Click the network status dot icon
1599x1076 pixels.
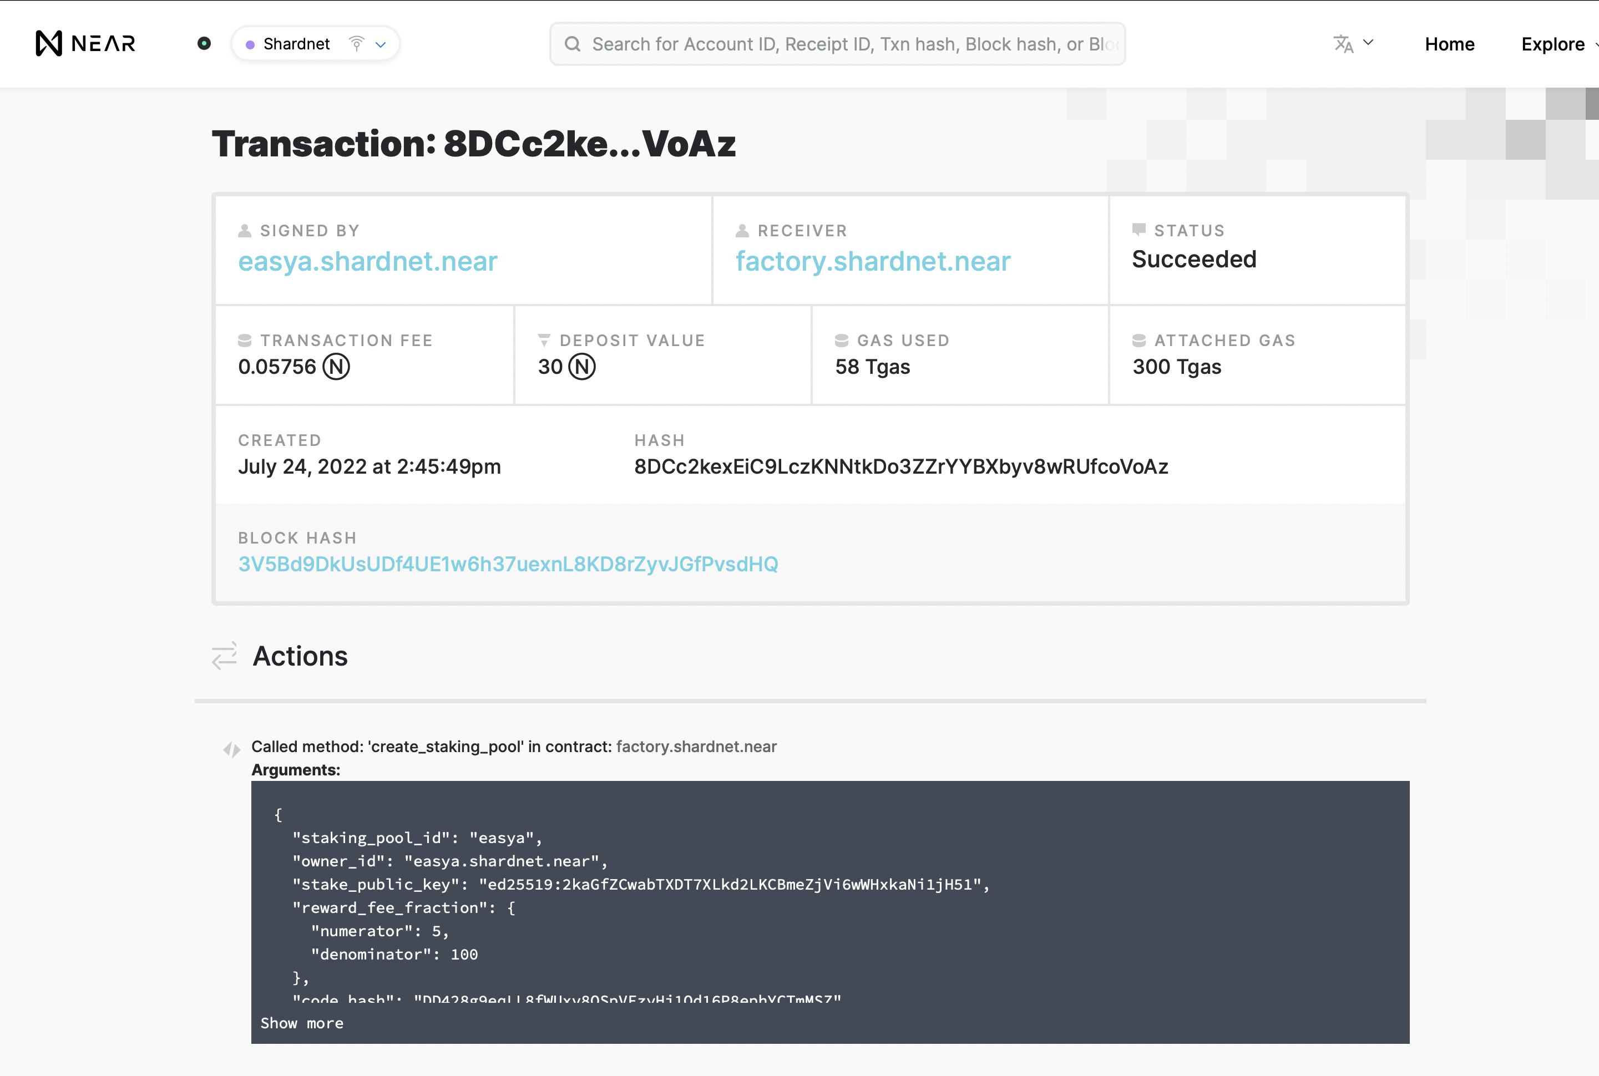pyautogui.click(x=204, y=43)
